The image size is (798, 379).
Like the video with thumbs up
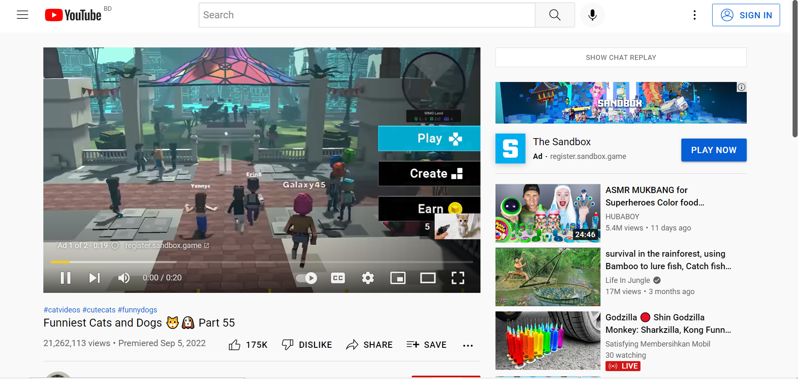point(235,345)
